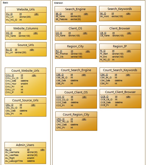Click the CCB_Date column name
The image size is (147, 165).
[106, 102]
